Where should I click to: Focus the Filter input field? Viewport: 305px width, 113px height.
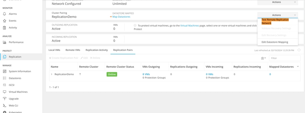click(285, 58)
